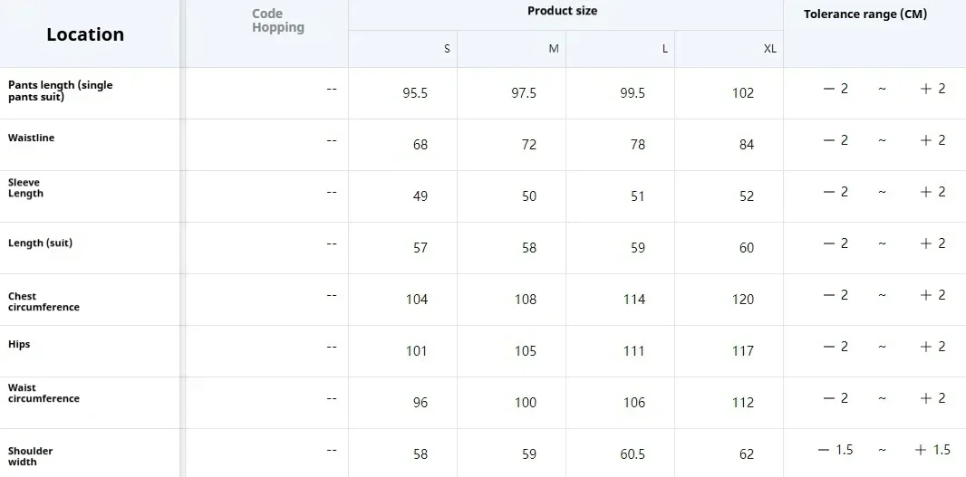This screenshot has height=477, width=966.
Task: Click the Hips row label
Action: 19,344
